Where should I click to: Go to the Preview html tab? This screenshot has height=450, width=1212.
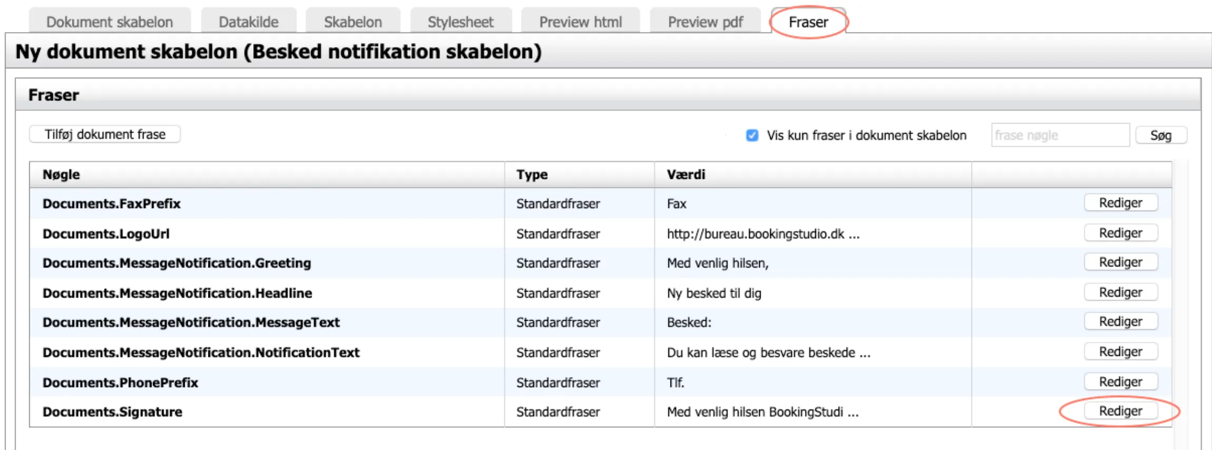(x=580, y=22)
